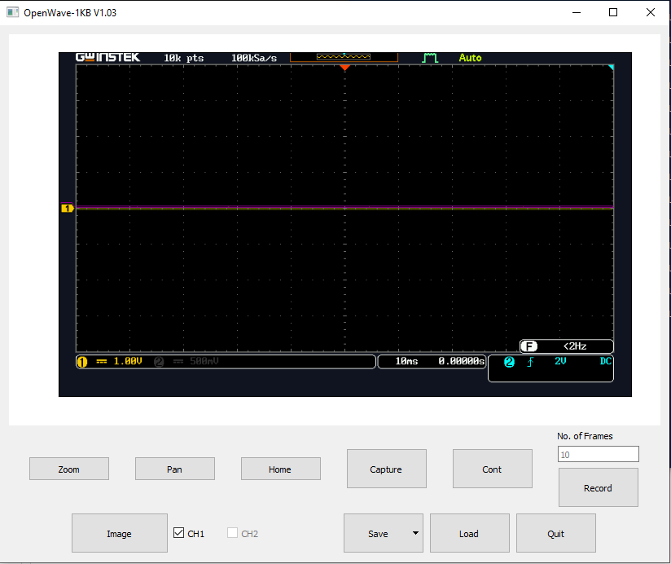Click the <2Hz frequency readout
This screenshot has height=564, width=671.
pyautogui.click(x=575, y=346)
